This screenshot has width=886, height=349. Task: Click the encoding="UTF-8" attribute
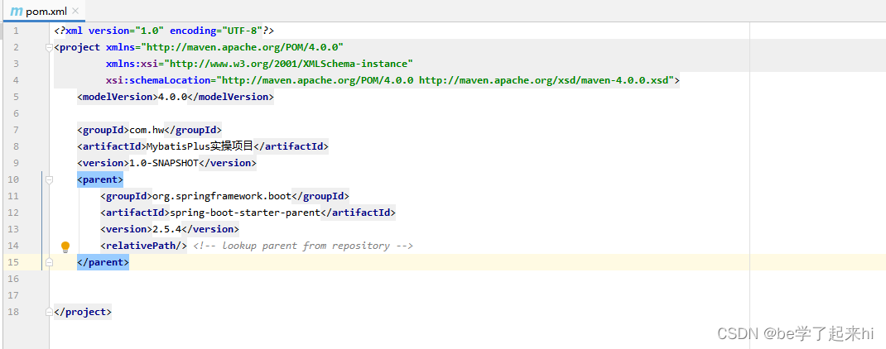[216, 31]
